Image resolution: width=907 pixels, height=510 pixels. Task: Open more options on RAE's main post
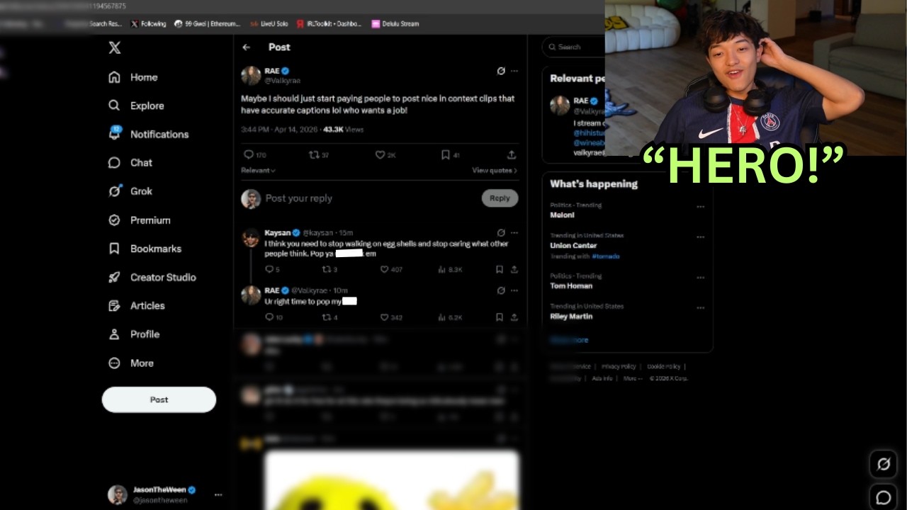click(514, 71)
